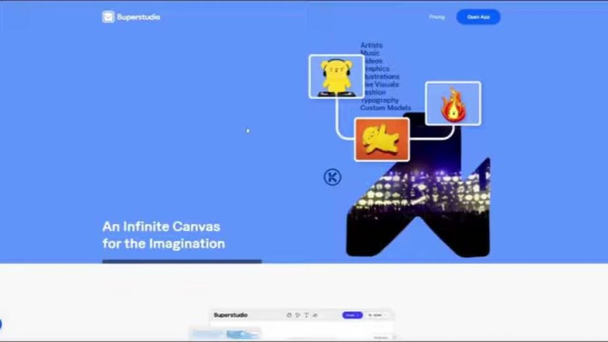Select the link tool in preview toolbar
This screenshot has width=608, height=342.
pyautogui.click(x=315, y=315)
